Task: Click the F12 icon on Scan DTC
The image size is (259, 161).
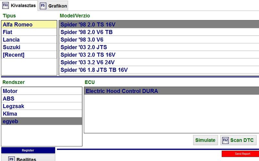Action: tap(225, 140)
